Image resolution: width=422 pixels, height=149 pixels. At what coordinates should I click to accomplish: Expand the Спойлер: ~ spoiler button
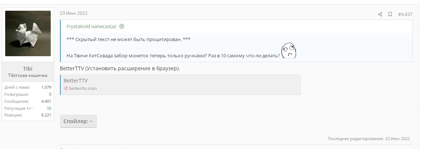click(x=78, y=121)
